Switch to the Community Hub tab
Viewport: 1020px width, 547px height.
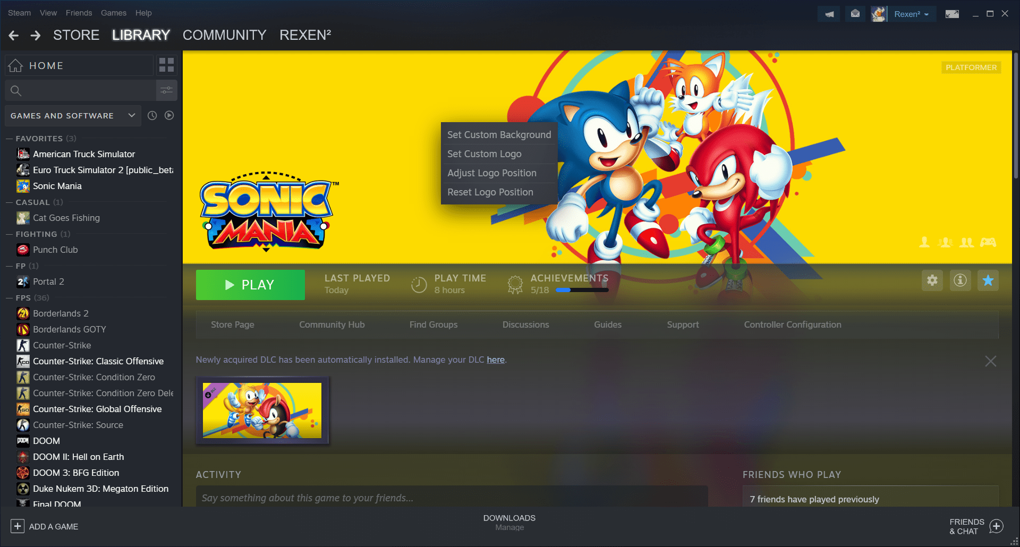coord(331,324)
